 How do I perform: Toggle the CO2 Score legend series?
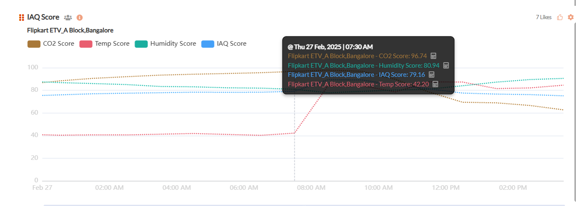pyautogui.click(x=51, y=44)
